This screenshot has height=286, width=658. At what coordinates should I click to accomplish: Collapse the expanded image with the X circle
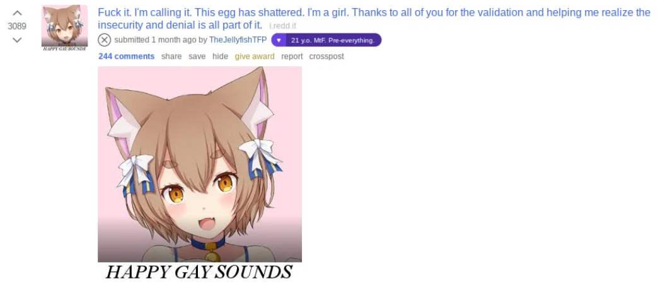(104, 40)
